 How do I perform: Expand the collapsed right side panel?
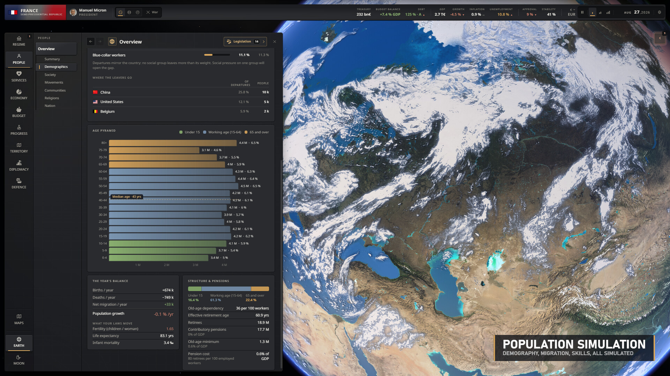click(x=660, y=38)
